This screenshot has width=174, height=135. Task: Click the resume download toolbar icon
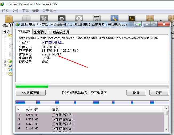[x=26, y=18]
